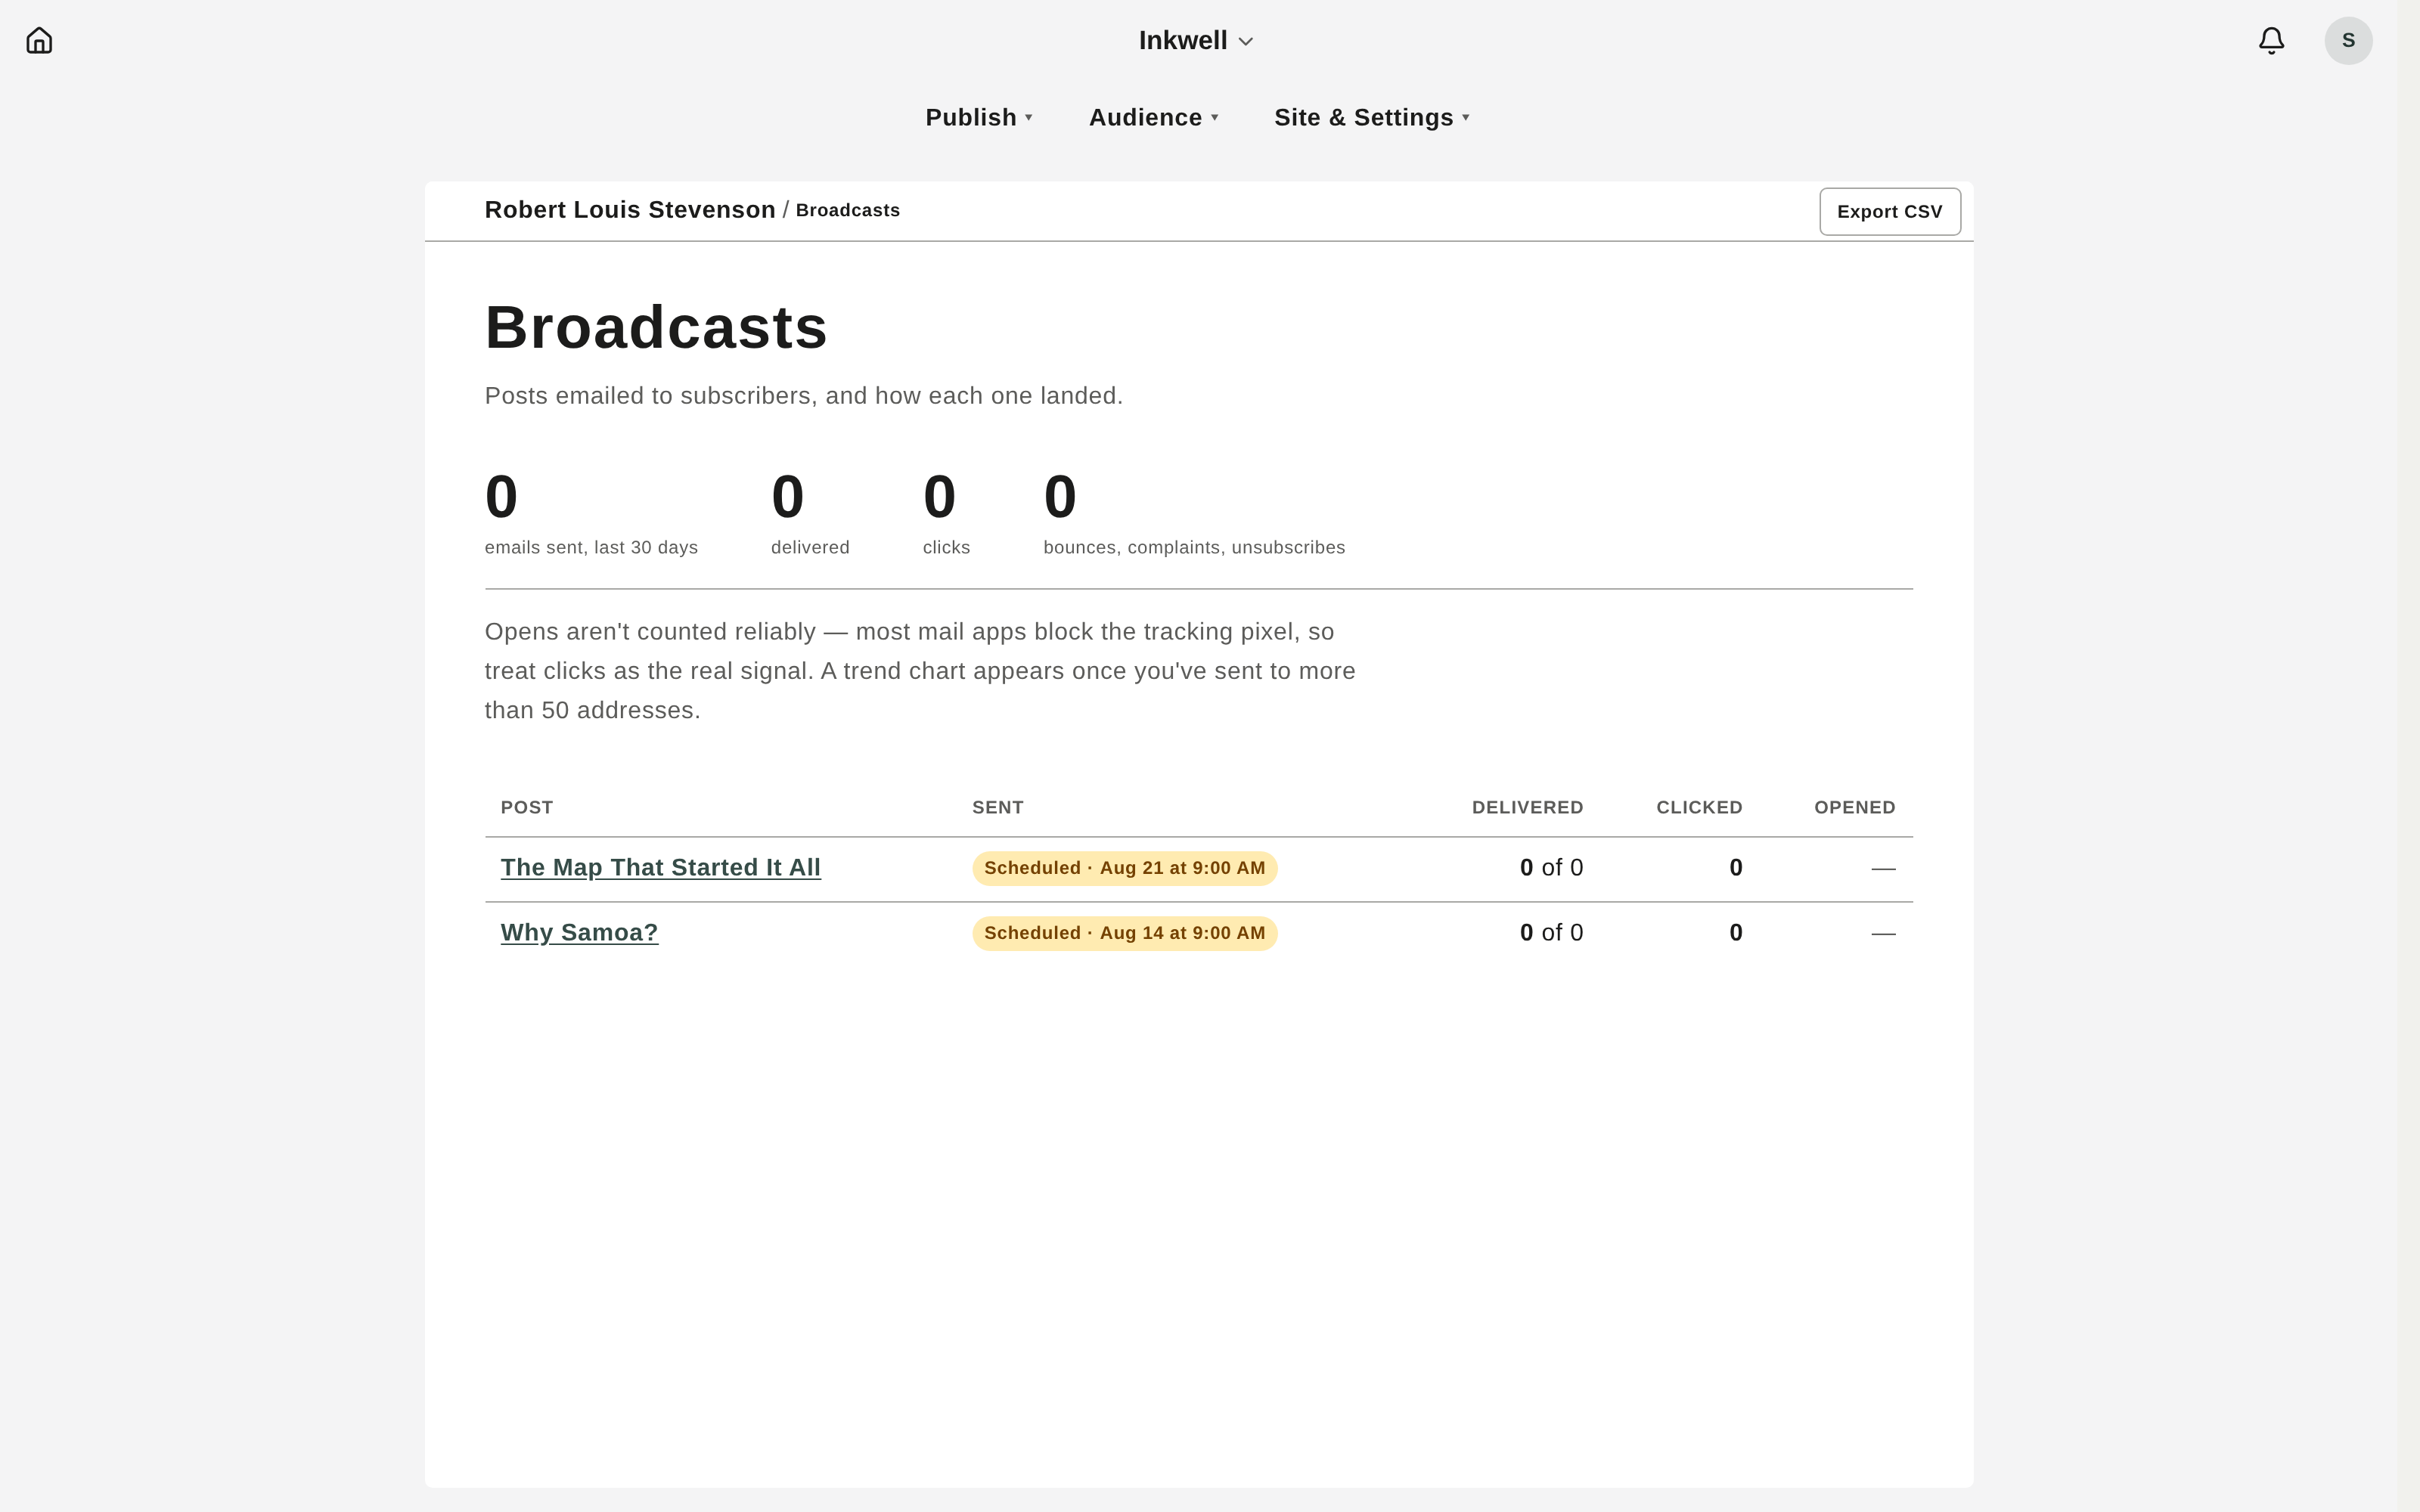Click the POST column header

527,807
